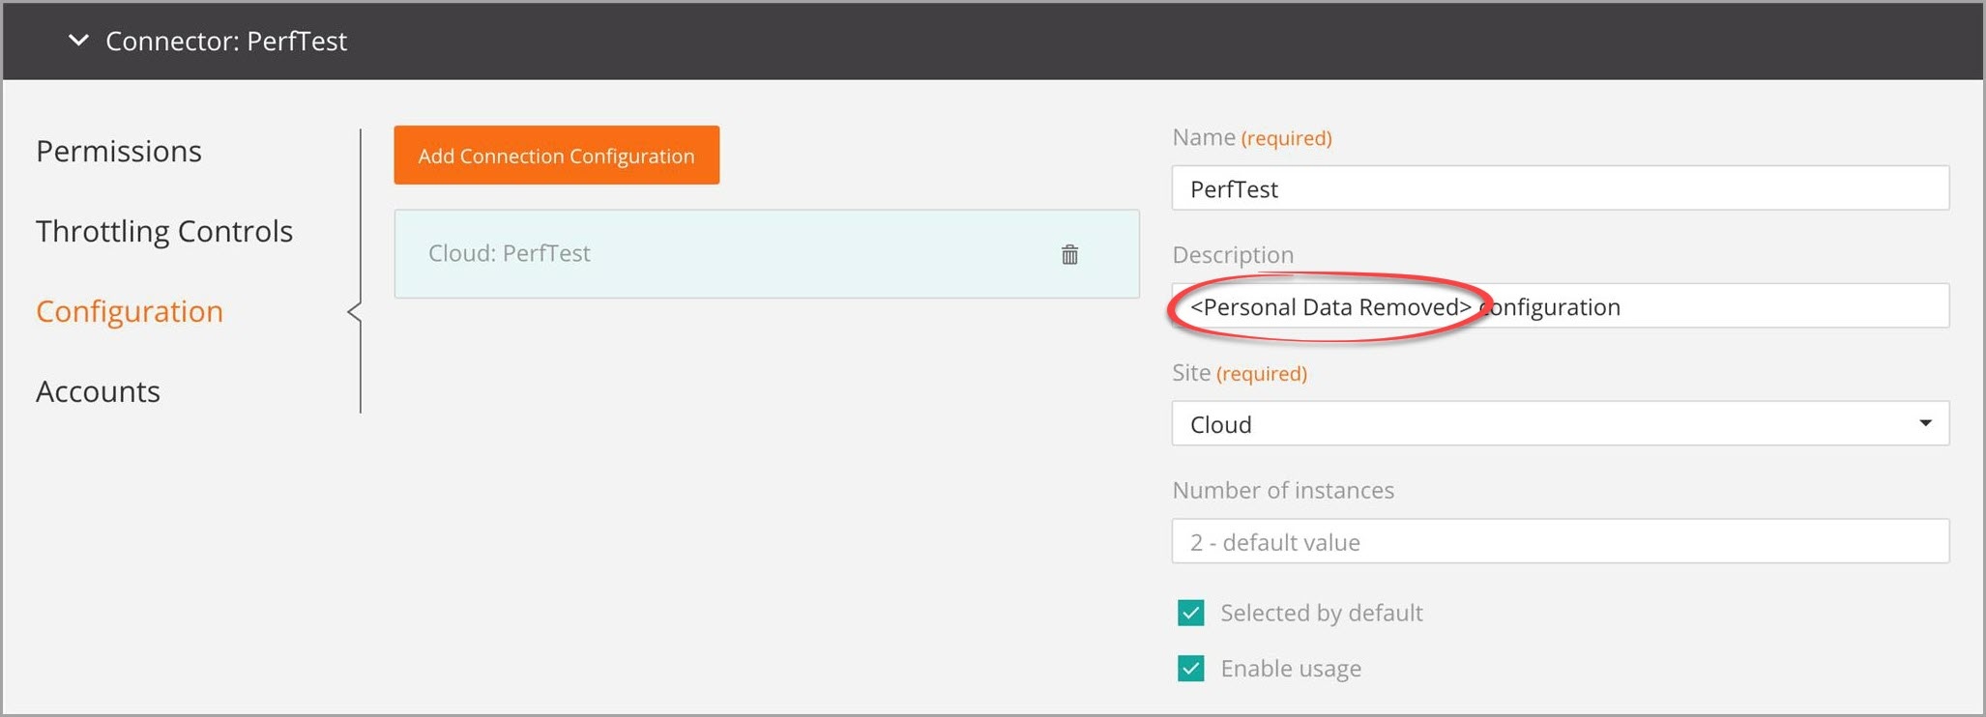Image resolution: width=1986 pixels, height=717 pixels.
Task: Click the 'Enable usage' label text
Action: click(x=1290, y=669)
